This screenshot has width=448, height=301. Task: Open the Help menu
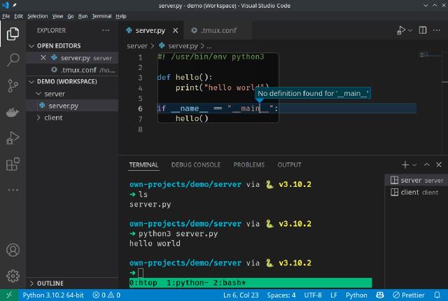[x=121, y=16]
